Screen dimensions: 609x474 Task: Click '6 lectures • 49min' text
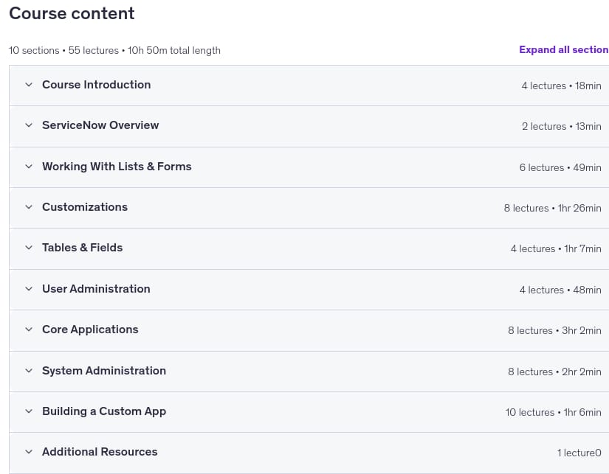560,167
